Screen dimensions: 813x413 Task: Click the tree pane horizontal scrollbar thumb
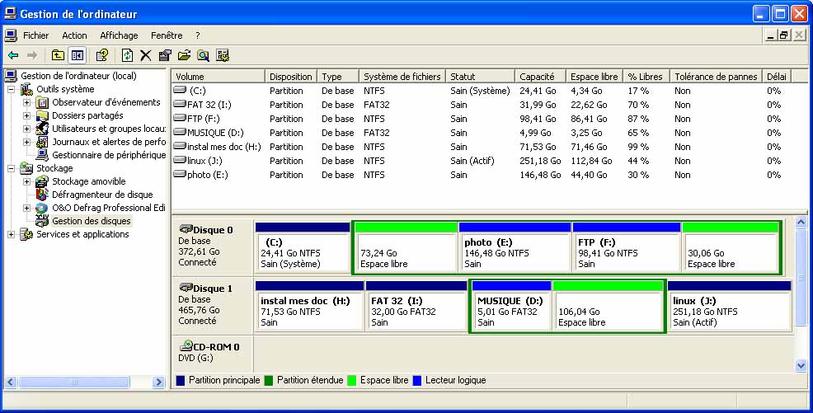pos(74,382)
